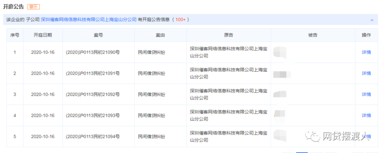This screenshot has width=382, height=153.
Task: Select case number (2020)沪0113民初21090号
Action: [93, 52]
